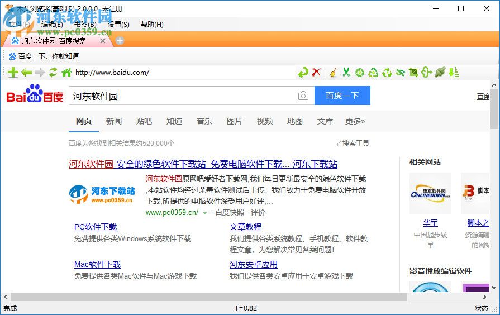Click the gray forward arrow

(40, 73)
